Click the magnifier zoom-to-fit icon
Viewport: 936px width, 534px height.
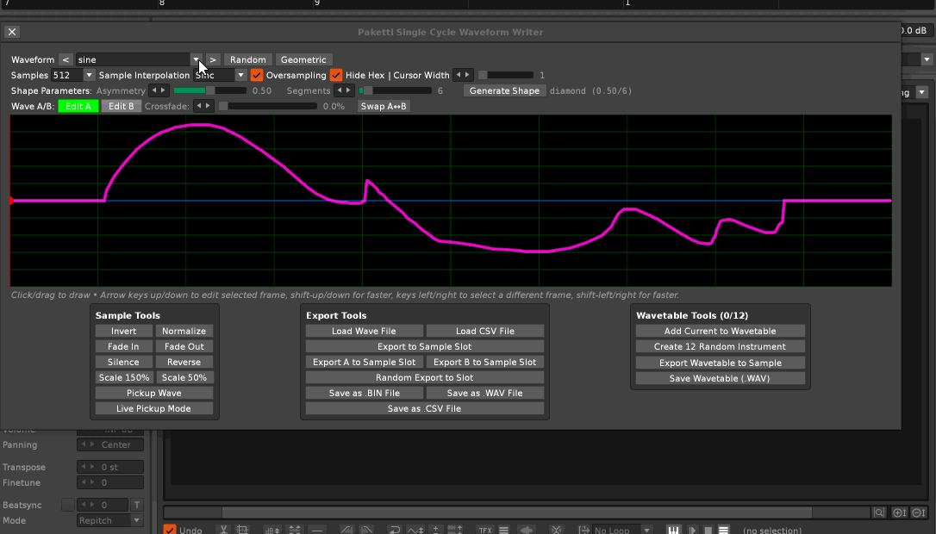[x=879, y=512]
